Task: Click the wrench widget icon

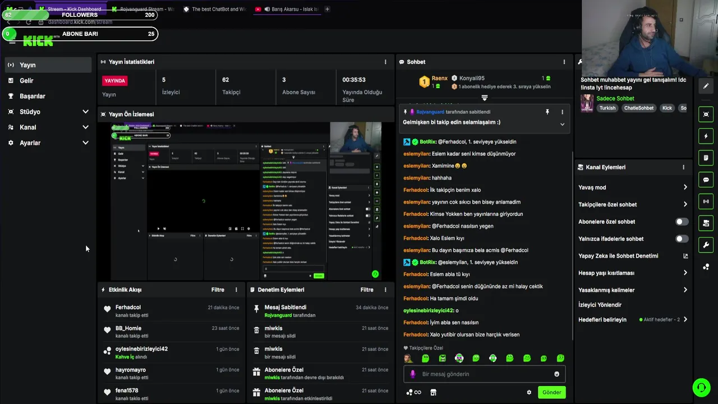Action: 706,245
